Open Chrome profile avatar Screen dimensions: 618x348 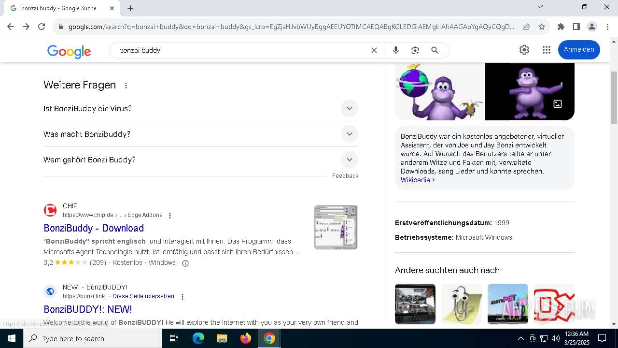(x=591, y=27)
